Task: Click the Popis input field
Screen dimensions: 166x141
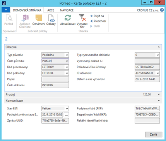Action: click(x=55, y=79)
